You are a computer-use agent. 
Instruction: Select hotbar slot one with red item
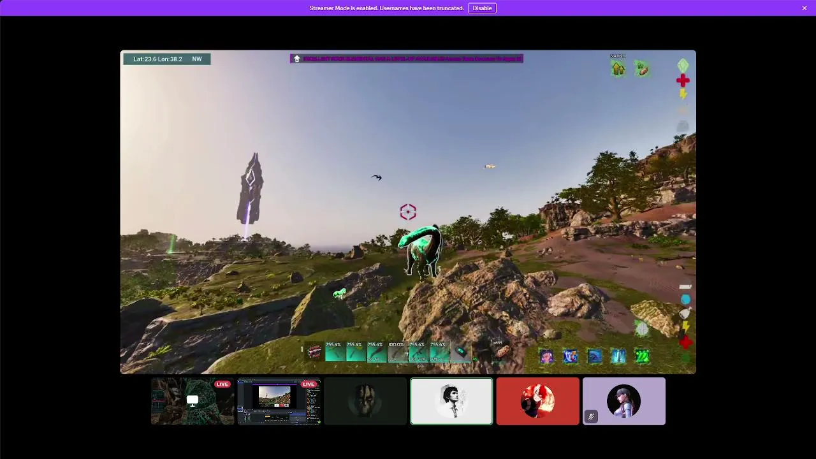[314, 353]
